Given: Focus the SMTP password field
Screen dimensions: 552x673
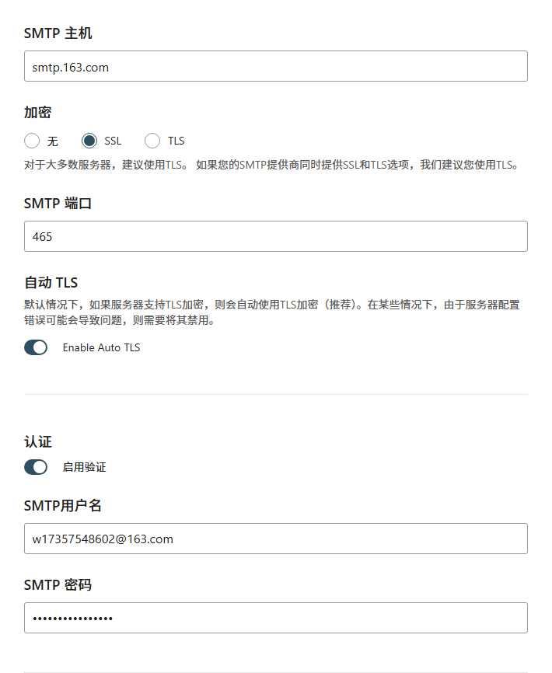Looking at the screenshot, I should click(275, 618).
